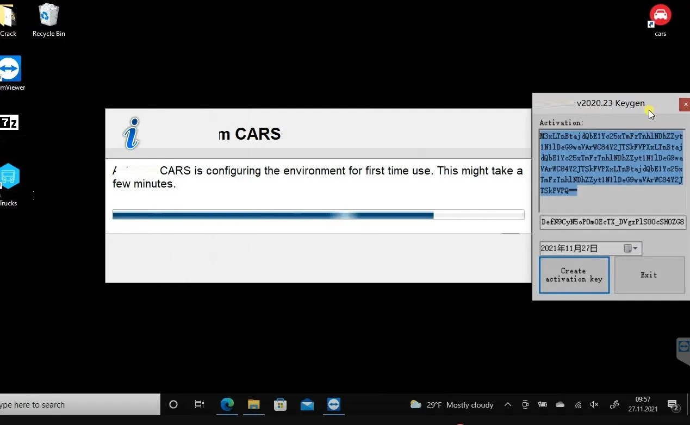This screenshot has height=425, width=690.
Task: Click the Task View taskbar button
Action: [x=200, y=404]
